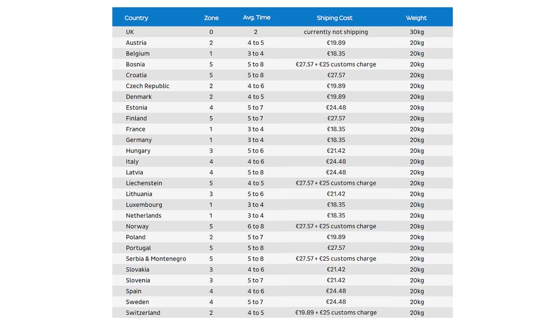Click the Hungary shipping cost €21.42
This screenshot has width=555, height=323.
(336, 151)
